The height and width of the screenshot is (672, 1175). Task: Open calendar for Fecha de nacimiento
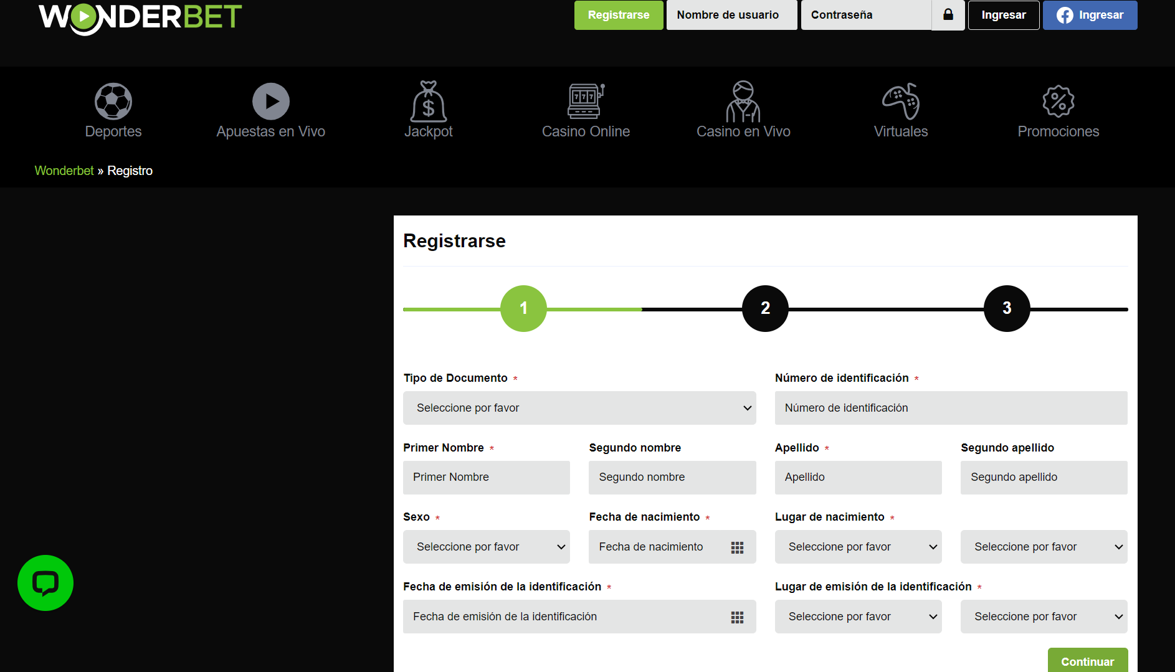pyautogui.click(x=737, y=547)
